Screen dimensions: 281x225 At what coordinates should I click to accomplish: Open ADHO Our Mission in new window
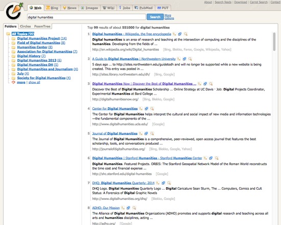tap(128, 208)
